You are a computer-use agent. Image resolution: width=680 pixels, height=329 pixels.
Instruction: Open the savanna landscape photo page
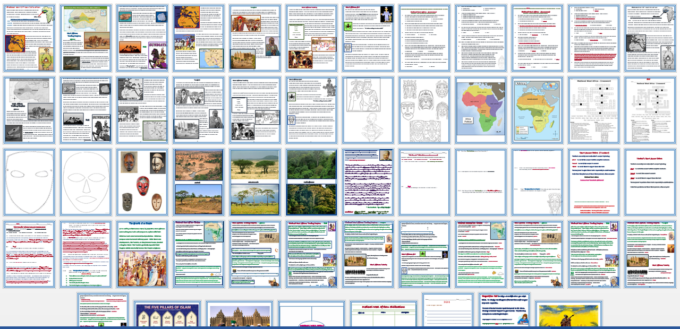click(255, 183)
